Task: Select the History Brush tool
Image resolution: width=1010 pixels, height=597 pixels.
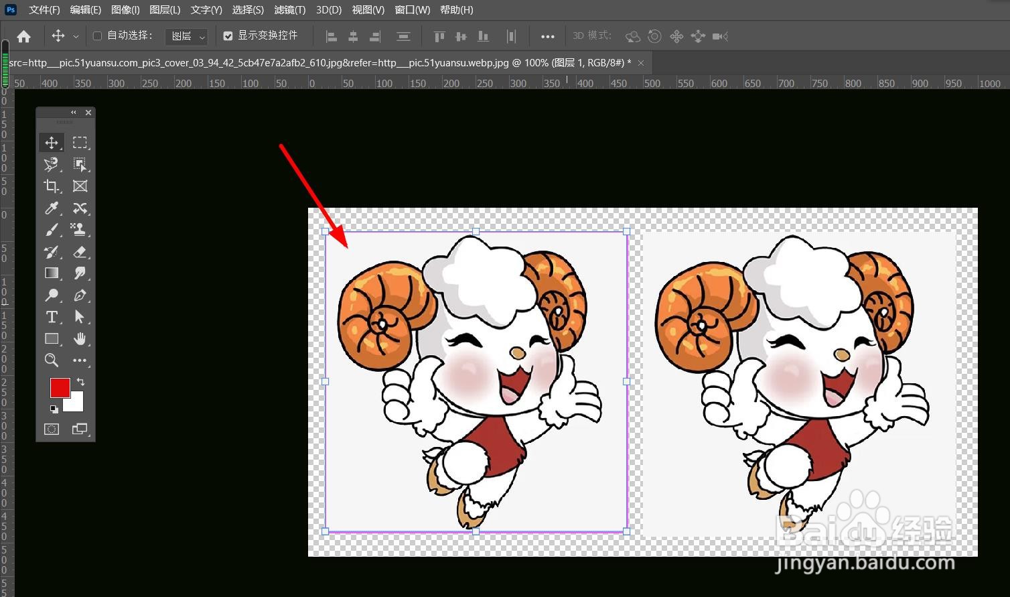Action: [x=52, y=252]
